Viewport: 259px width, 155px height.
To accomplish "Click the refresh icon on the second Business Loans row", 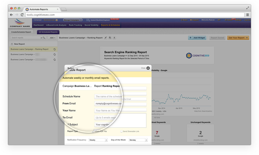I will tap(55, 55).
